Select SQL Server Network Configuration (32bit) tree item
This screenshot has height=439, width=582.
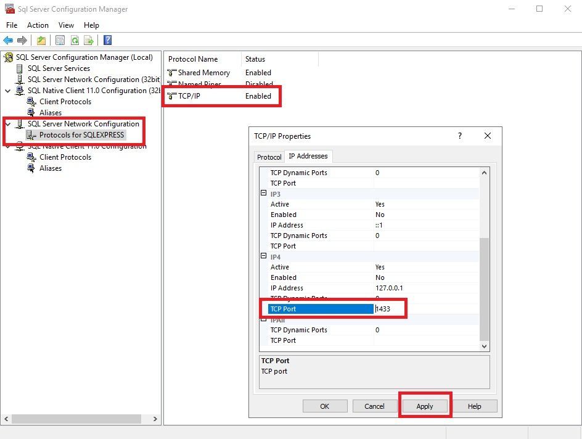[x=94, y=80]
